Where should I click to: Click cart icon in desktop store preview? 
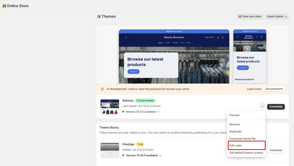[x=223, y=37]
